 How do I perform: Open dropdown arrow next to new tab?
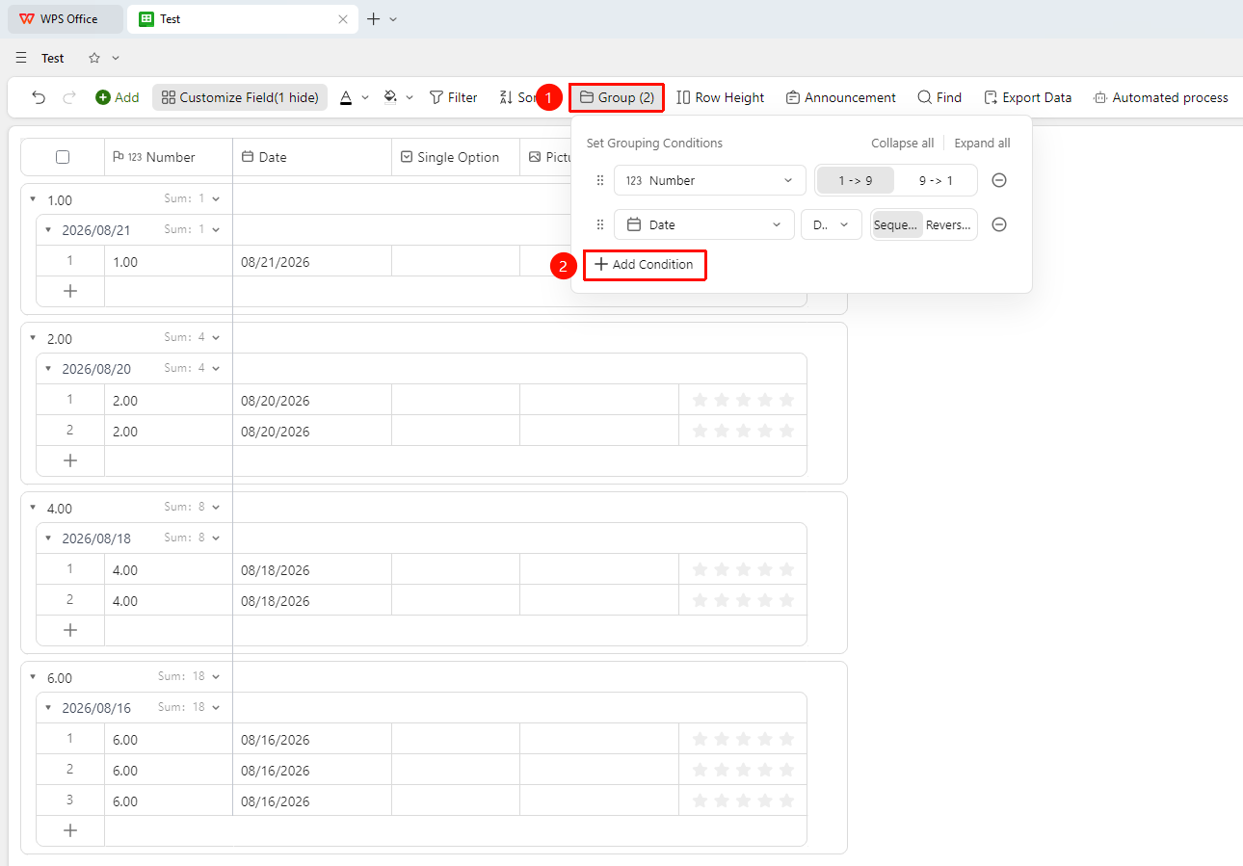pos(393,19)
